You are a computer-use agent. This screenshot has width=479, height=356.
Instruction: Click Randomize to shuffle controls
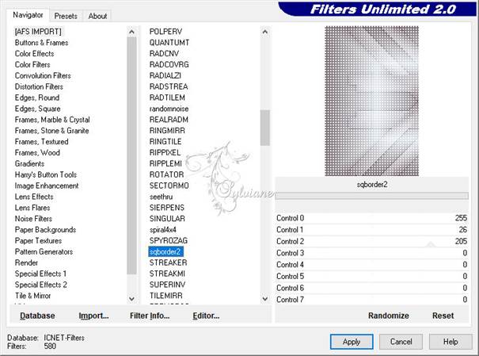pos(388,316)
